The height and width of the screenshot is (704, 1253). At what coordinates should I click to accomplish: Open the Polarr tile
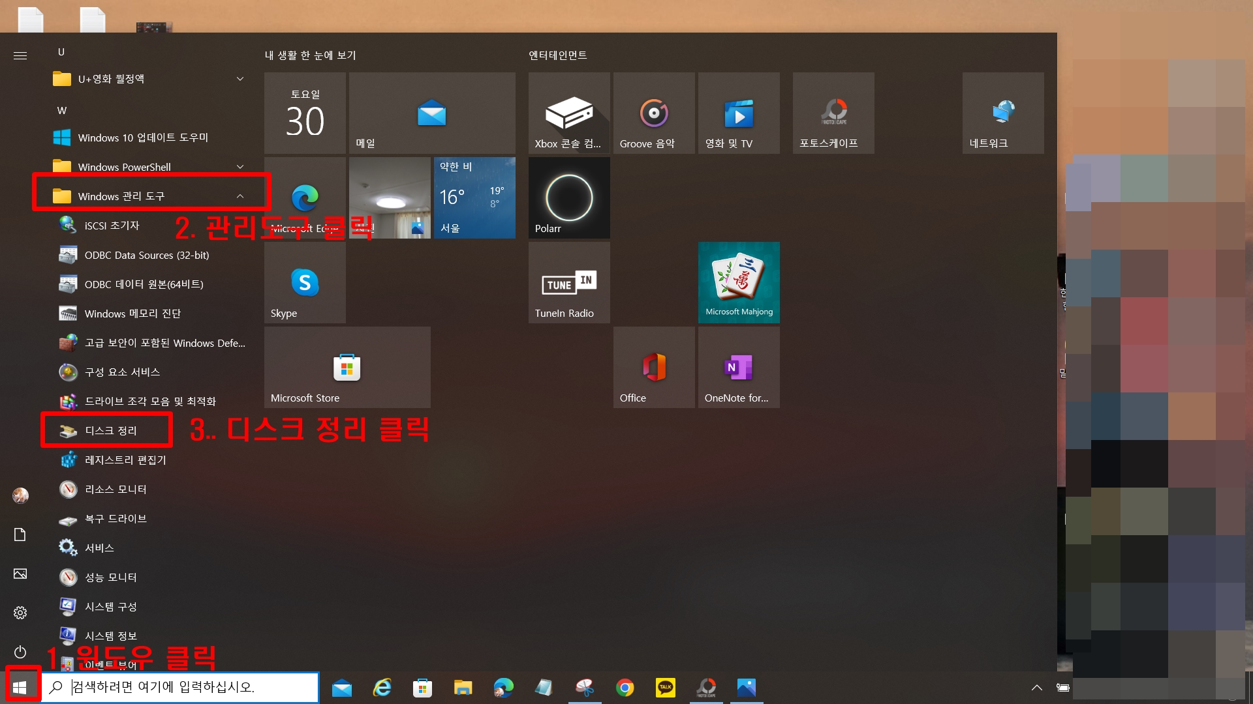(x=568, y=198)
